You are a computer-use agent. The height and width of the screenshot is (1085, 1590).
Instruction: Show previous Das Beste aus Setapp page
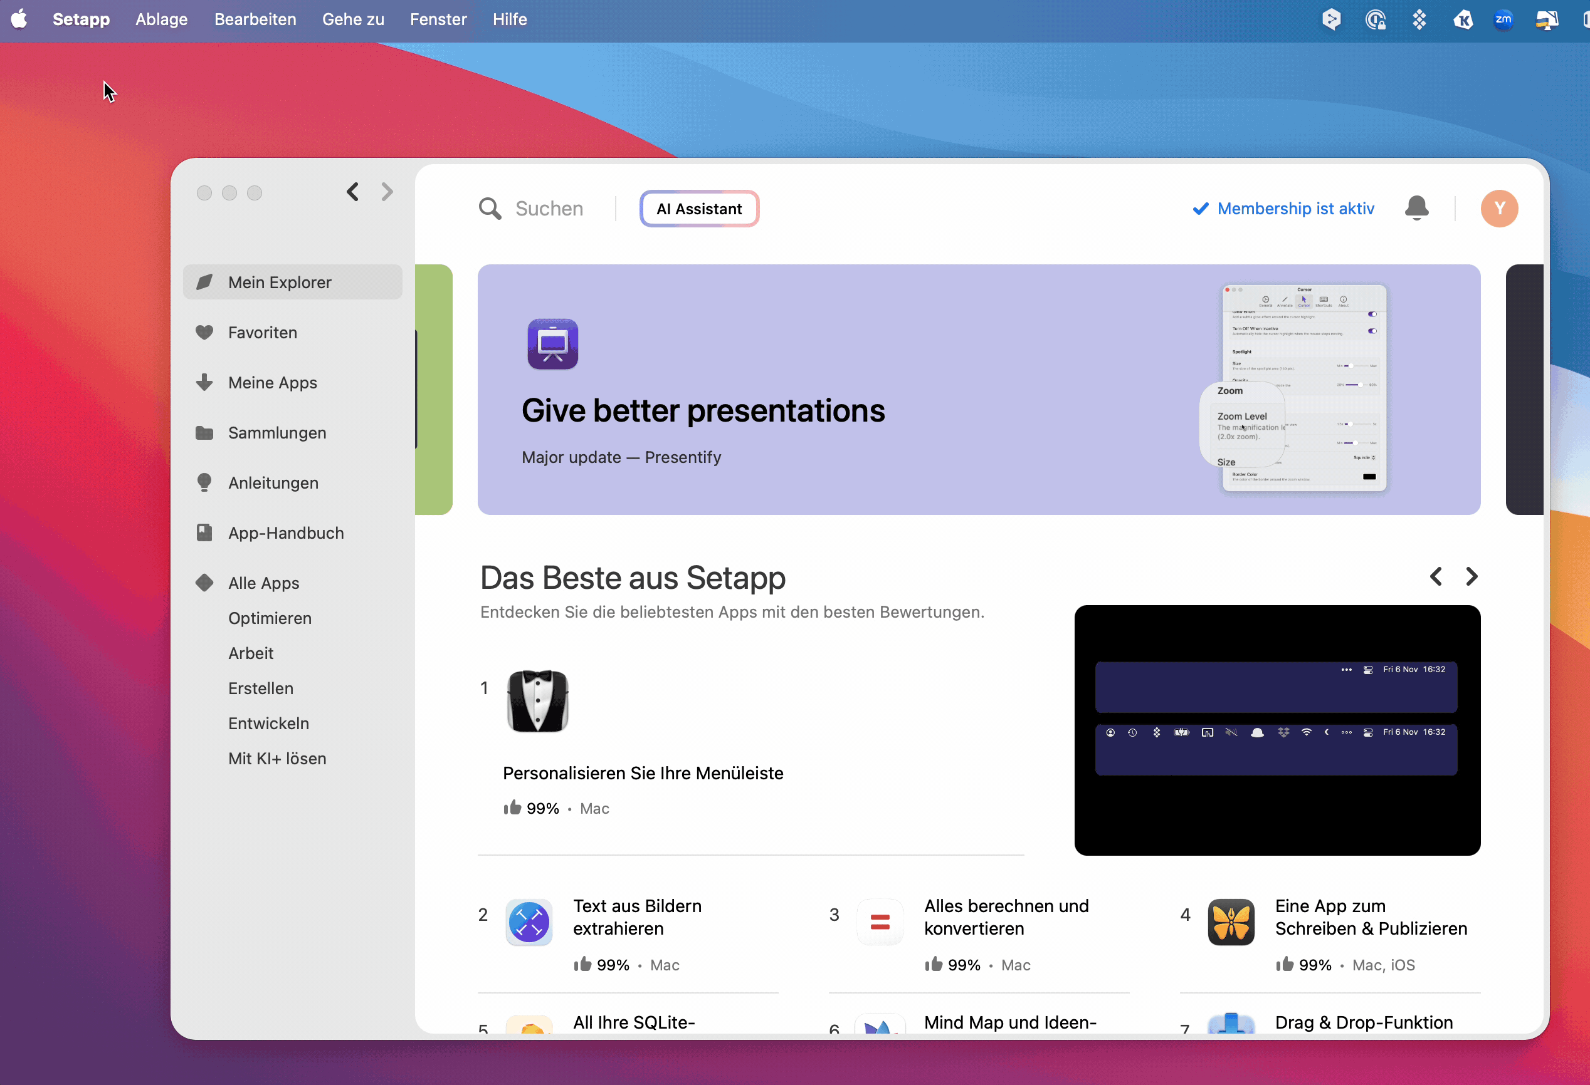coord(1435,576)
